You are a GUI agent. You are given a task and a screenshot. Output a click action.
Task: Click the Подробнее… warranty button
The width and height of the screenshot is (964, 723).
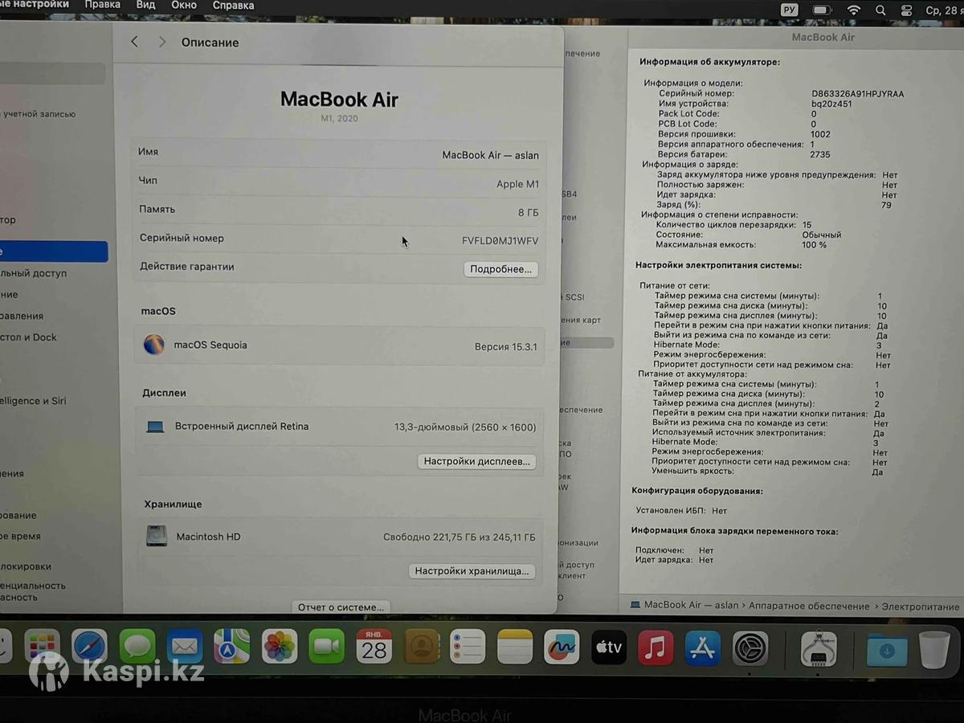pyautogui.click(x=500, y=269)
